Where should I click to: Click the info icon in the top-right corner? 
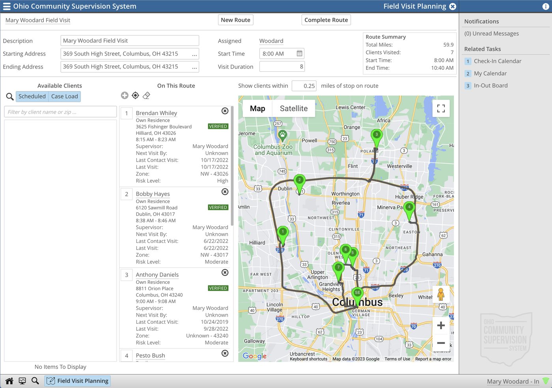pos(545,6)
